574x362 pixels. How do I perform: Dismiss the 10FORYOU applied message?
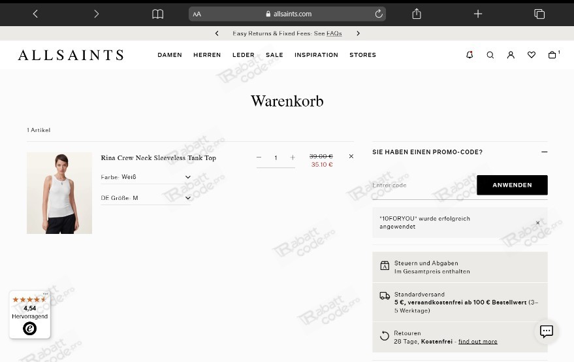[x=538, y=223]
